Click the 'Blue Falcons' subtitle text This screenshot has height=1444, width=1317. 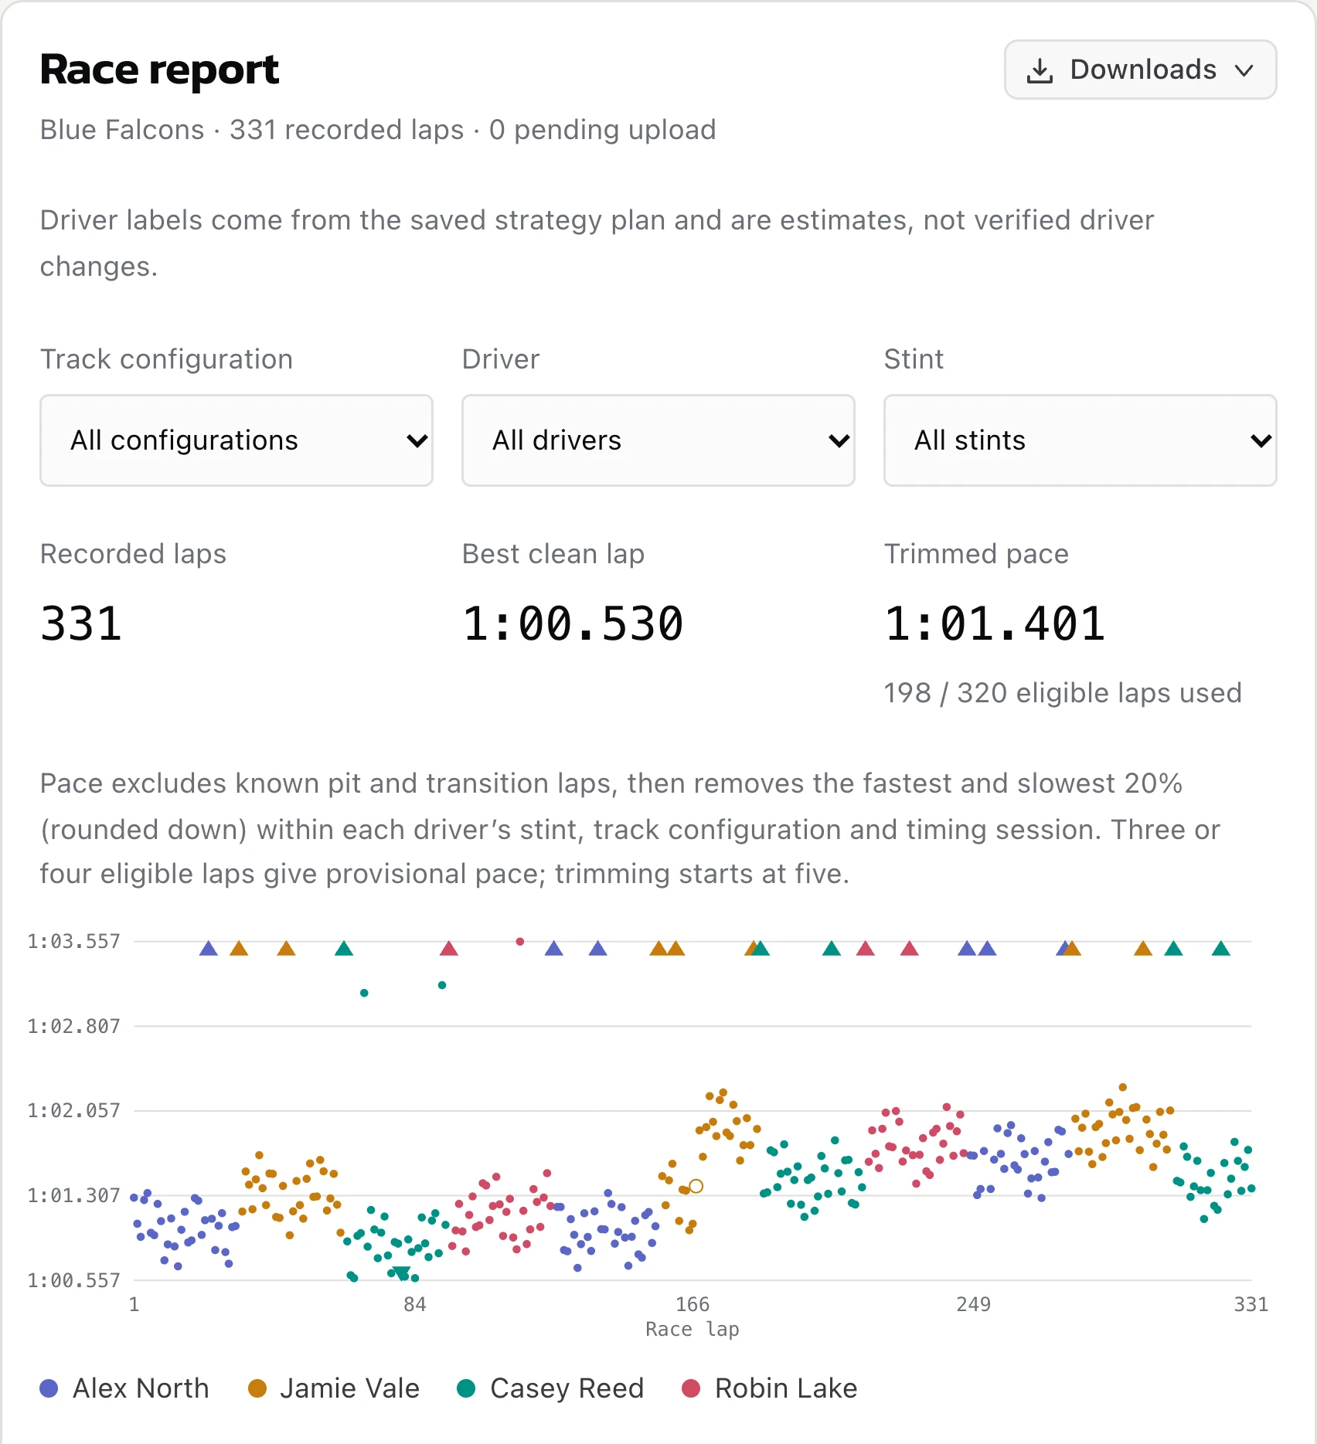(x=122, y=130)
